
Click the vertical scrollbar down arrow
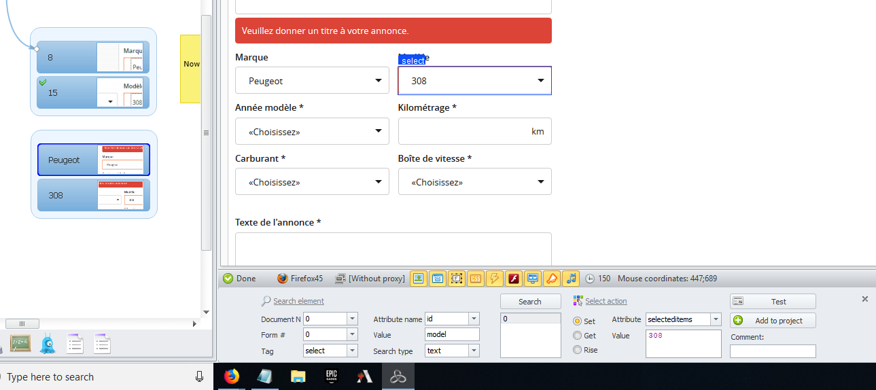(207, 313)
